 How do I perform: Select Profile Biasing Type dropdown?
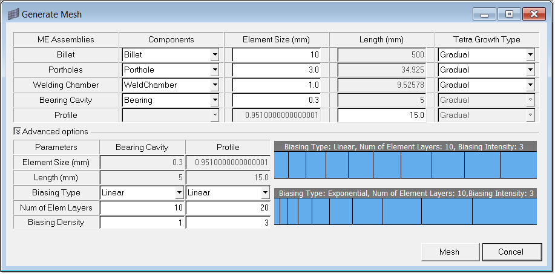tap(264, 193)
